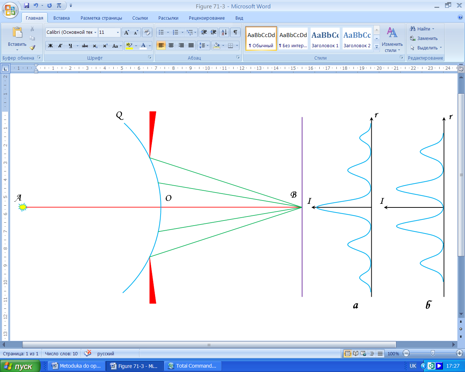The height and width of the screenshot is (372, 465).
Task: Toggle superscript formatting
Action: coord(105,46)
